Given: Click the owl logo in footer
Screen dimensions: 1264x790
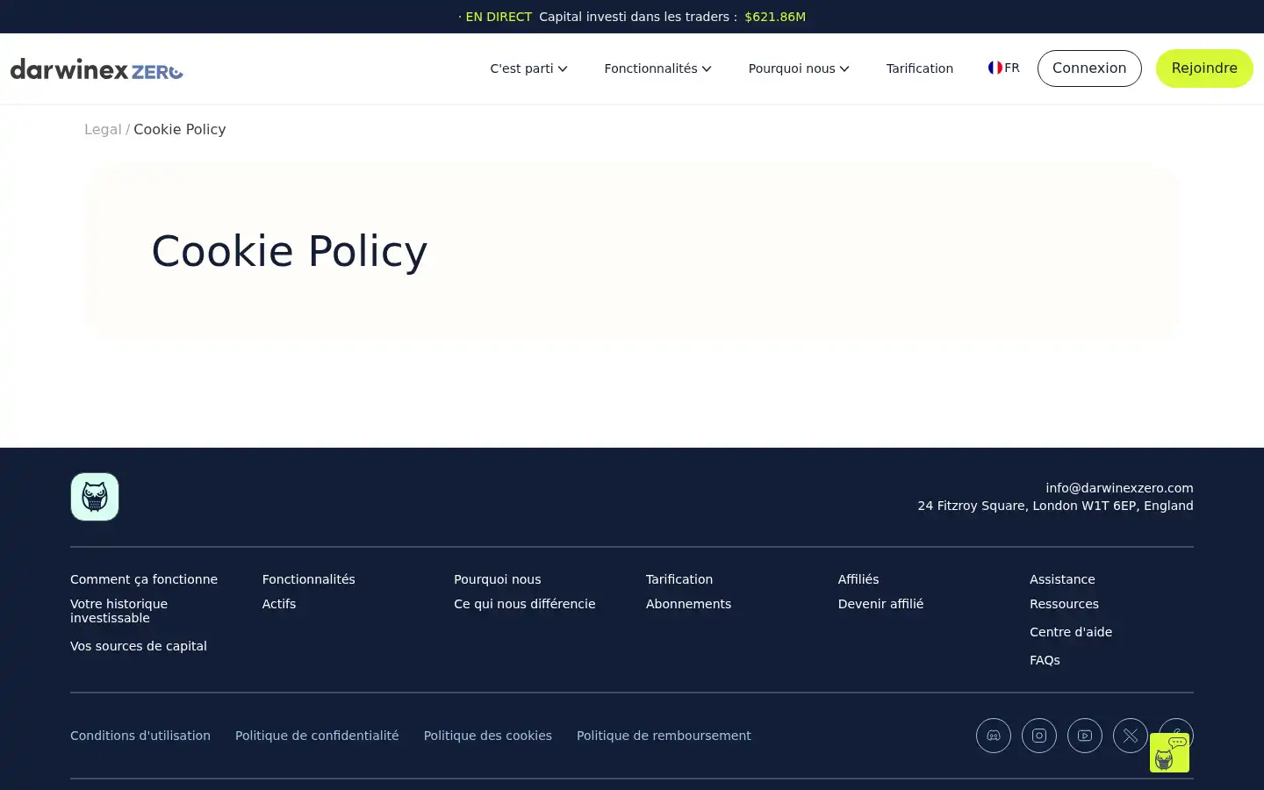Looking at the screenshot, I should [95, 497].
